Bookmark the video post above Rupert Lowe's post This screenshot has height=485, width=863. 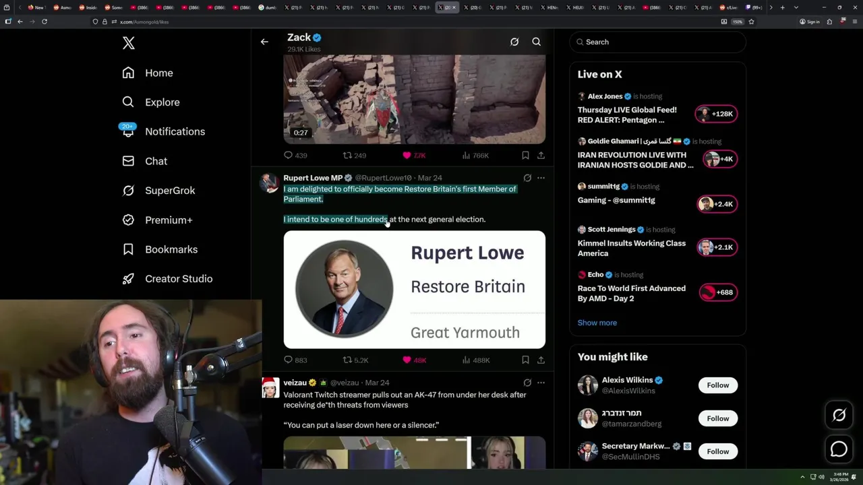pos(525,156)
